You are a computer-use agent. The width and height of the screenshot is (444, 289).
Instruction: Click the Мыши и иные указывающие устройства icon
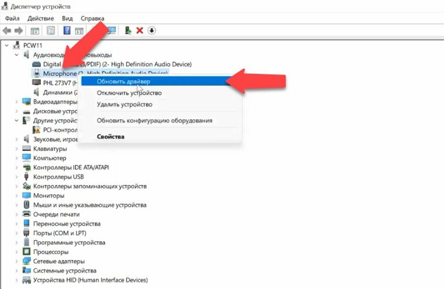pyautogui.click(x=26, y=205)
